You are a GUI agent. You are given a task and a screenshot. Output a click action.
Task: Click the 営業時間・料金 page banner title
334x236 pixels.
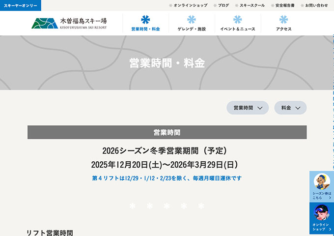167,63
